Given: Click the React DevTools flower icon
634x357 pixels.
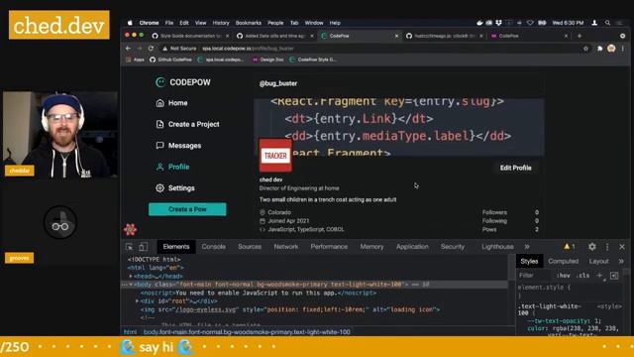Looking at the screenshot, I should 130,229.
